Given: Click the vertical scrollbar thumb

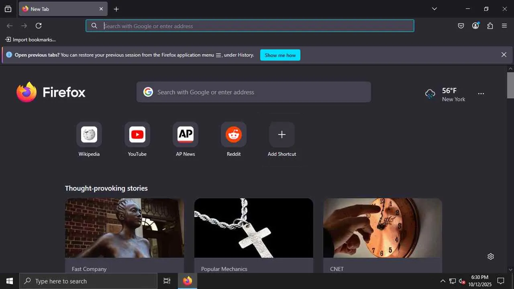Looking at the screenshot, I should [510, 85].
